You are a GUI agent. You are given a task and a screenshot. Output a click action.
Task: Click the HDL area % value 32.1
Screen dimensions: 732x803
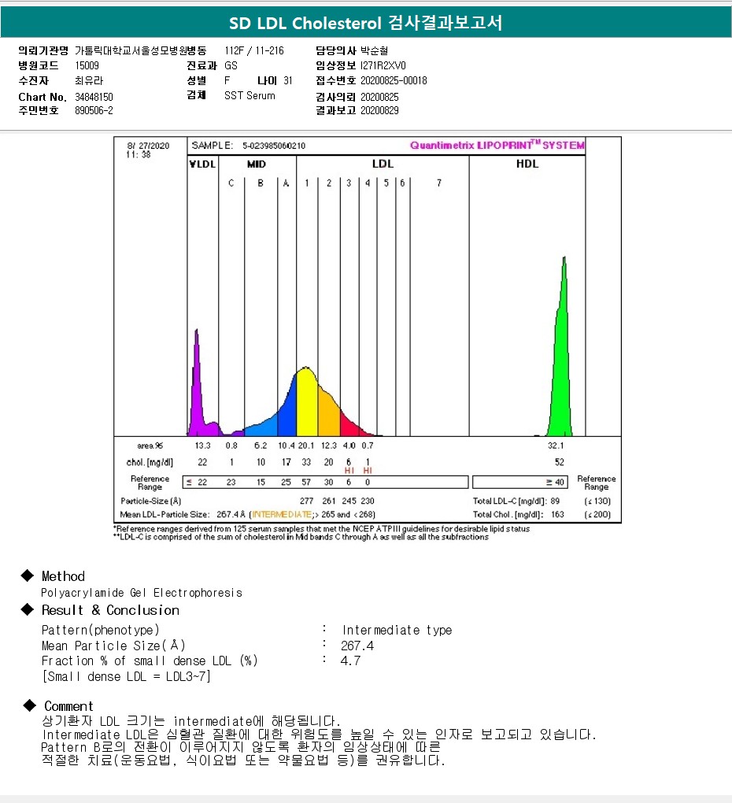[x=556, y=446]
